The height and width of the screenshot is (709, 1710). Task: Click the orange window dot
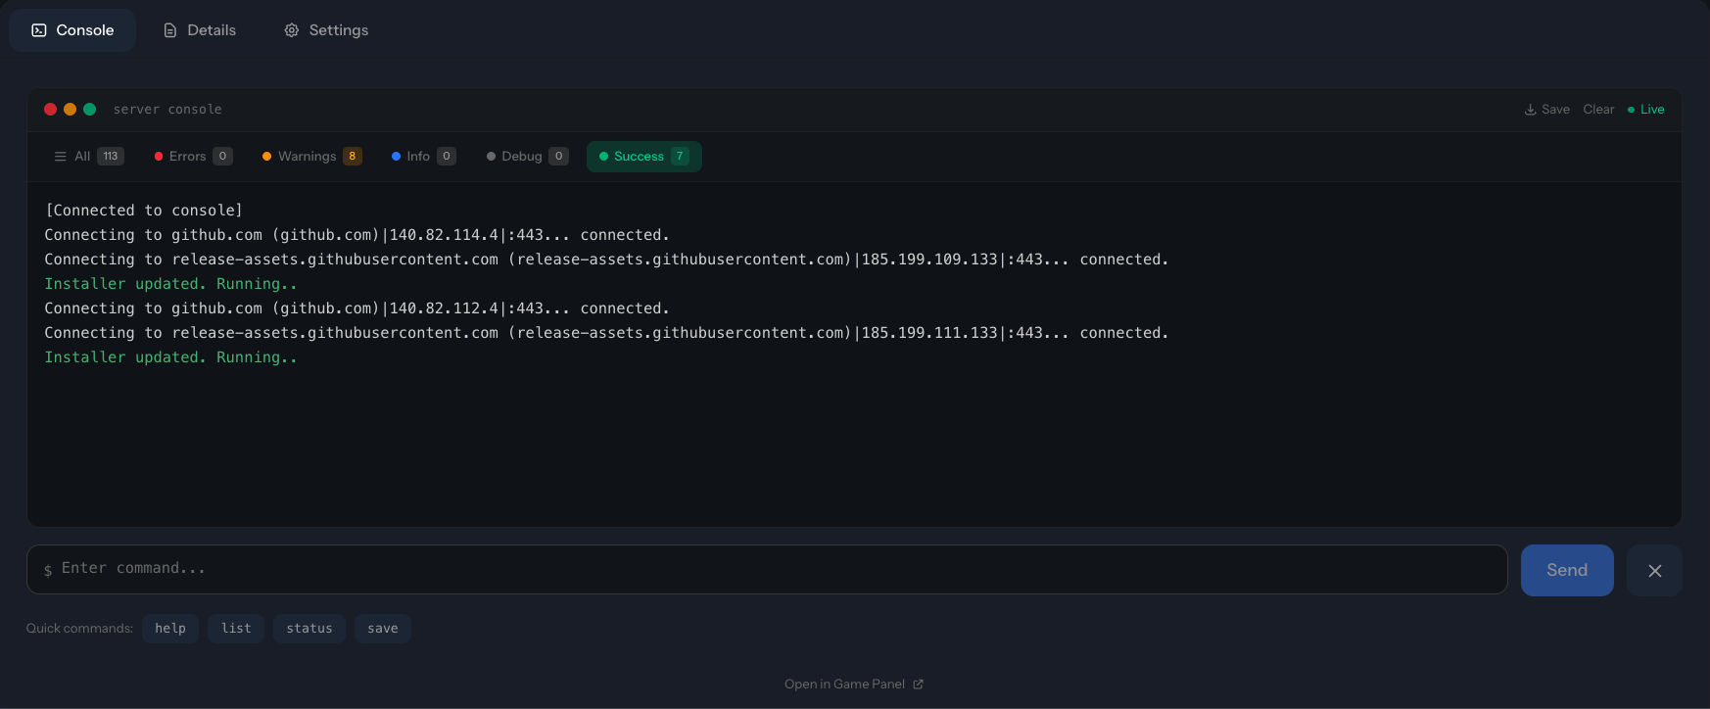click(70, 110)
